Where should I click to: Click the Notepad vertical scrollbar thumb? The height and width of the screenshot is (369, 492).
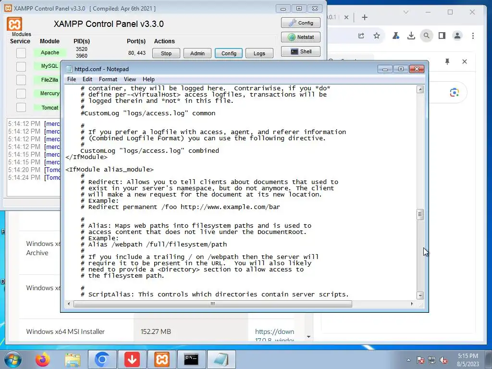click(420, 215)
